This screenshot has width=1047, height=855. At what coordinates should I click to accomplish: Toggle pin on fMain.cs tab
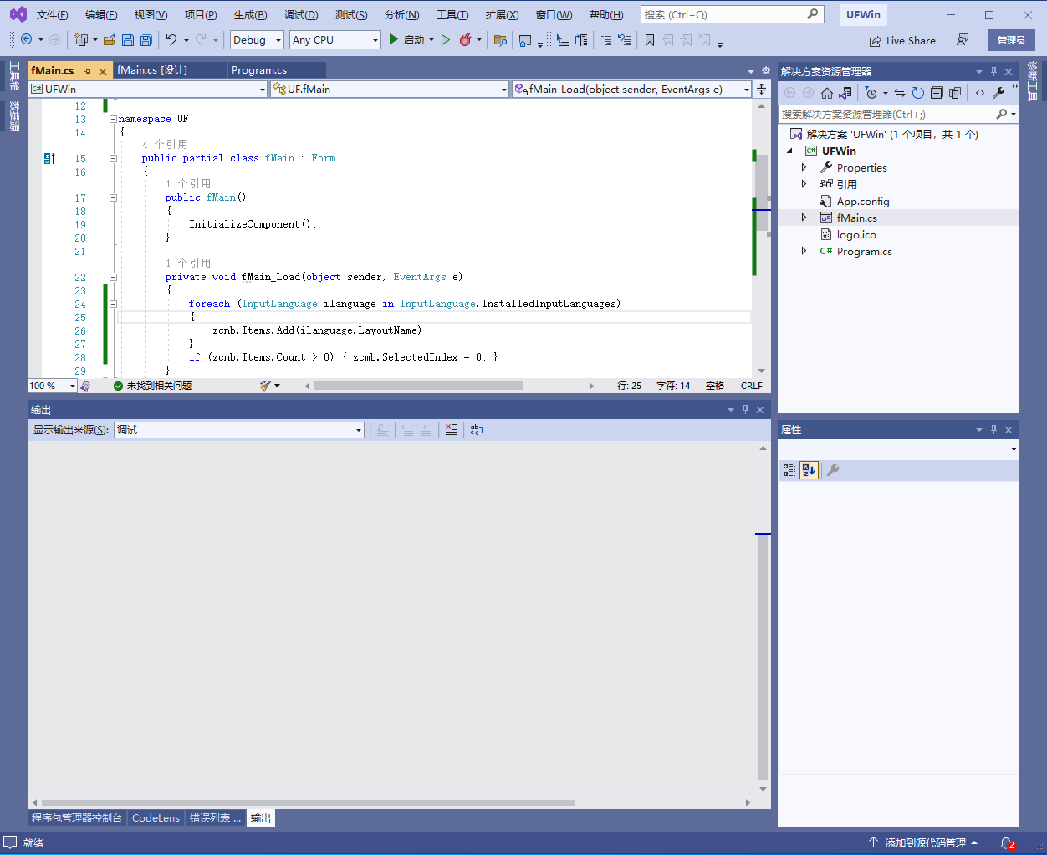[x=88, y=71]
